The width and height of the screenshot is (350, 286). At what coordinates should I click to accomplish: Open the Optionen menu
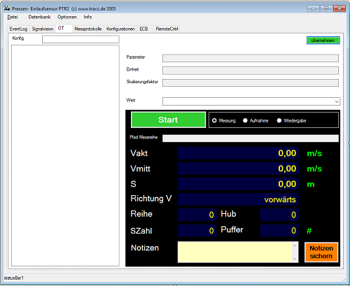pos(67,17)
